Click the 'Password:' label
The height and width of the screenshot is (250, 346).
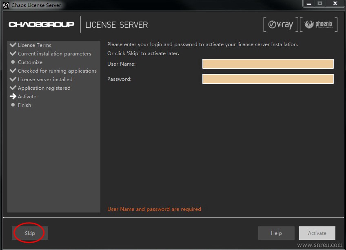[x=119, y=79]
